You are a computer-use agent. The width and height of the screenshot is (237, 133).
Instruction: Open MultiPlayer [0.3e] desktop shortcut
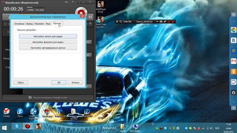(x=101, y=7)
